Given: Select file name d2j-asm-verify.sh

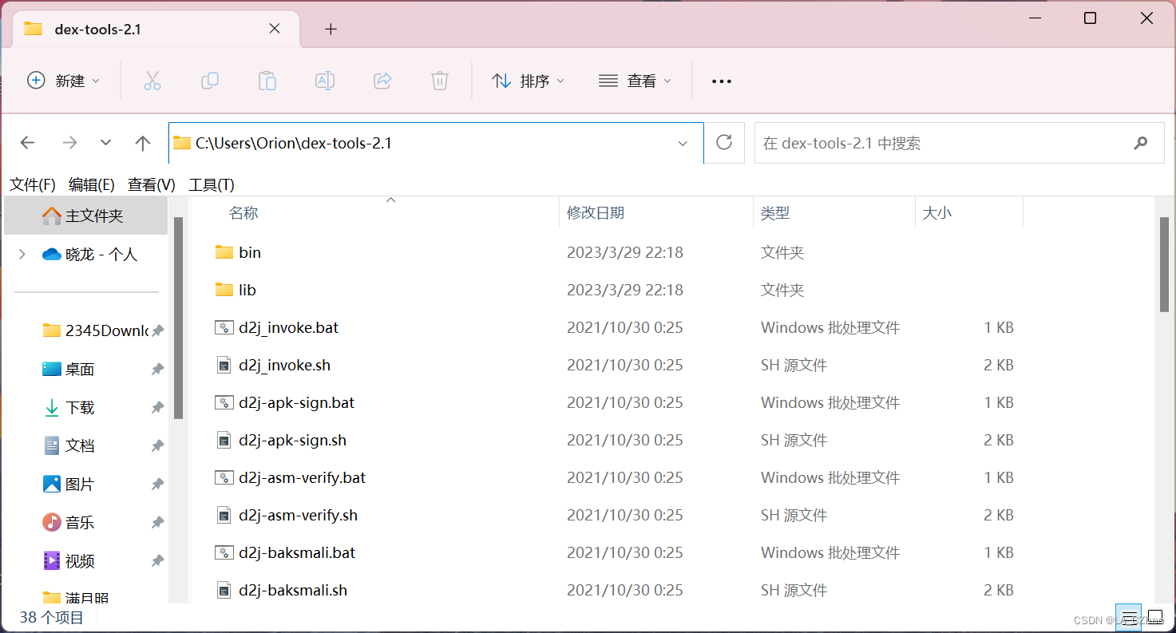Looking at the screenshot, I should pos(298,515).
